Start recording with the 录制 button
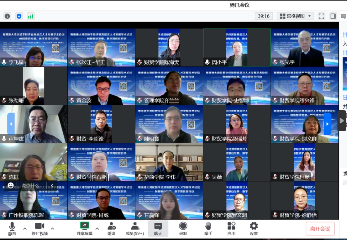 click(x=183, y=229)
